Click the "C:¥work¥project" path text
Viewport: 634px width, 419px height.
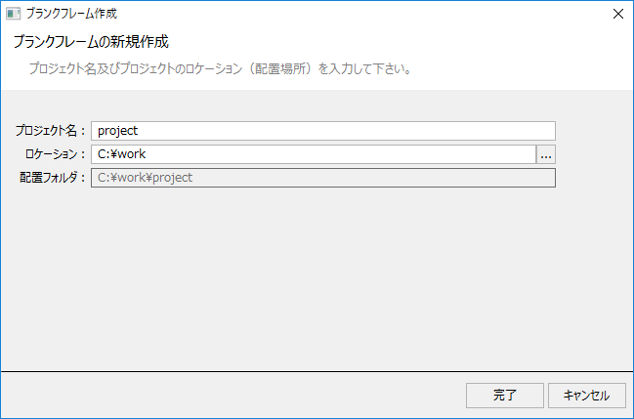point(145,178)
